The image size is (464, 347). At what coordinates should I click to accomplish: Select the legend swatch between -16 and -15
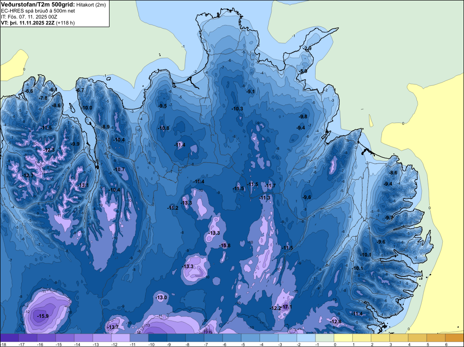[46, 338]
